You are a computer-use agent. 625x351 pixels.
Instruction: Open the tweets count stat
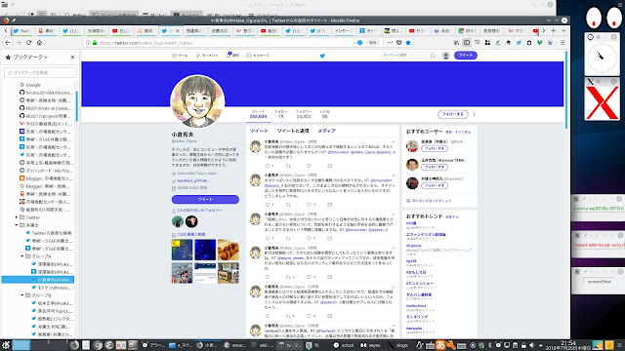258,114
